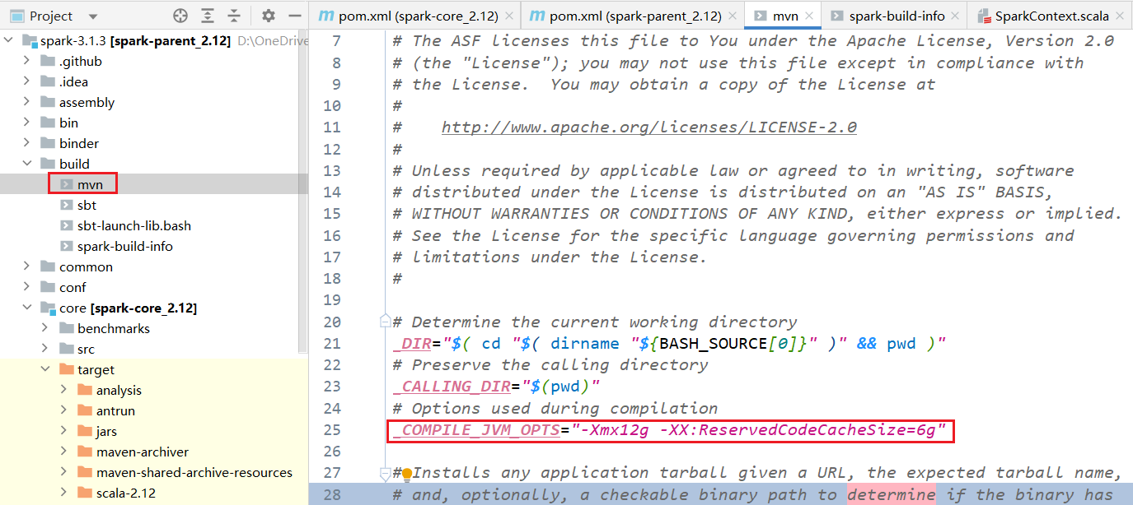Viewport: 1133px width, 505px height.
Task: Close the mvn editor tab
Action: (810, 16)
